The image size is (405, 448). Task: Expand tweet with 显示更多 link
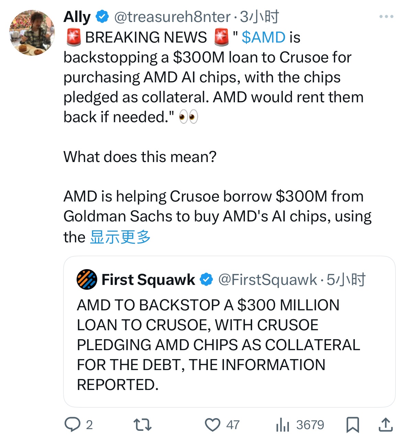point(120,237)
